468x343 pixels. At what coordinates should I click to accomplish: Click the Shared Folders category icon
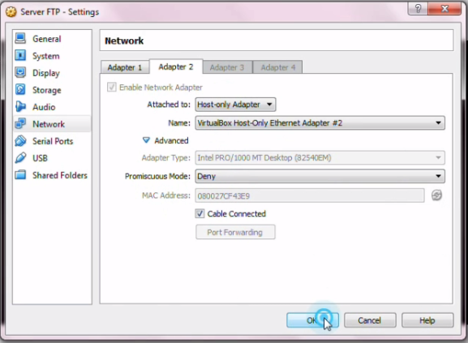click(x=20, y=175)
